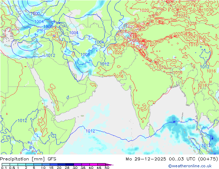
Task: Click the '50' legend scale label
Action: (x=107, y=168)
